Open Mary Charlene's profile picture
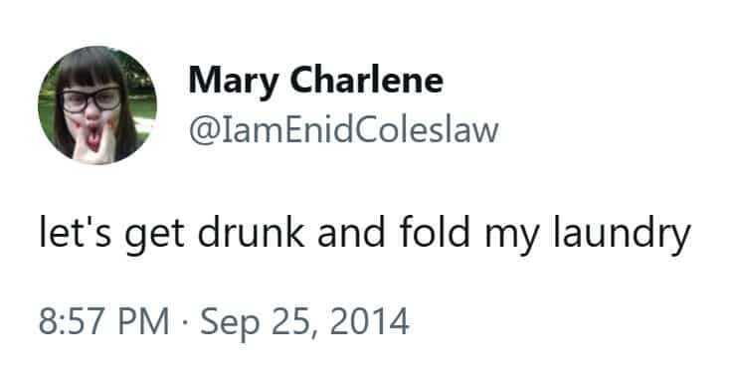Screen dimensions: 729x381 pos(97,105)
